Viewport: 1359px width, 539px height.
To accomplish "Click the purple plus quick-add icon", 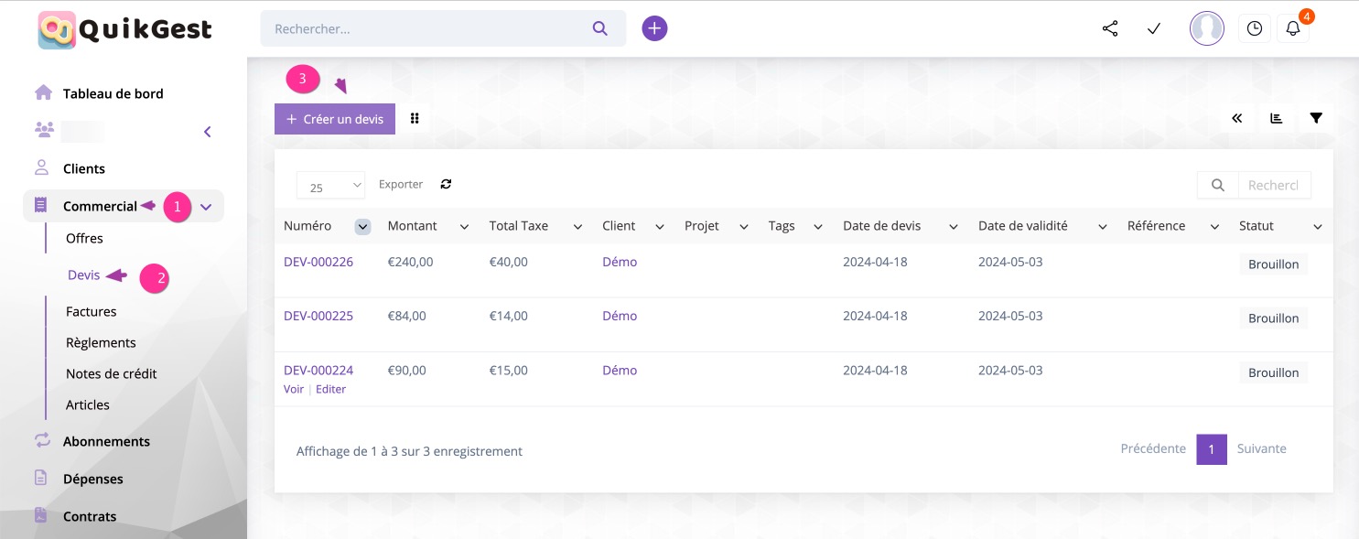I will (654, 28).
